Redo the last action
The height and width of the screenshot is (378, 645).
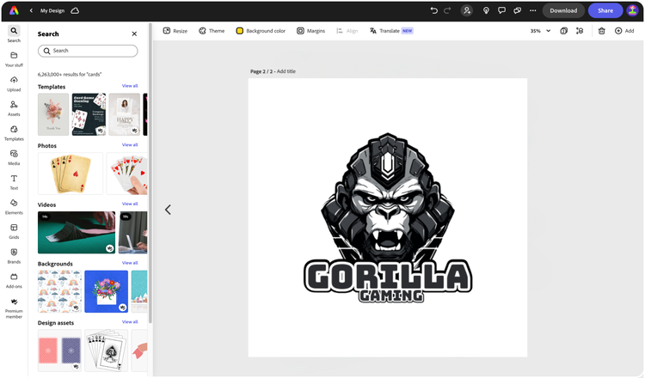(x=447, y=10)
